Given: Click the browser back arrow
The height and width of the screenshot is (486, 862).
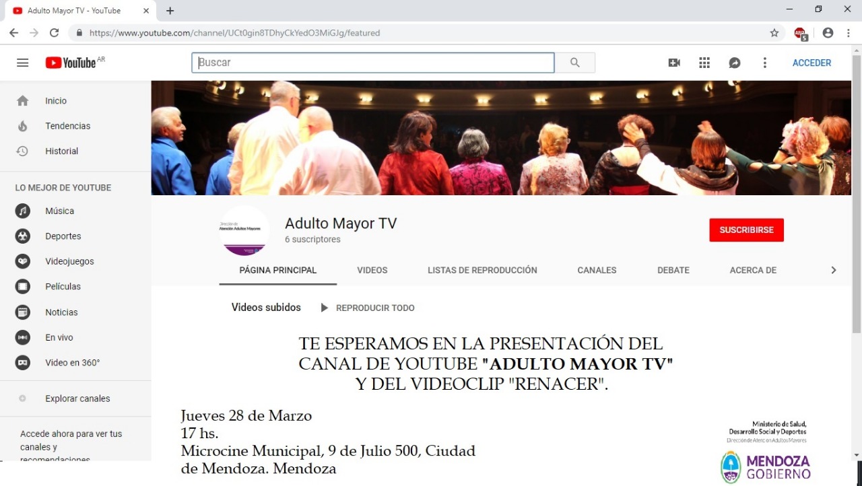Looking at the screenshot, I should [x=13, y=32].
